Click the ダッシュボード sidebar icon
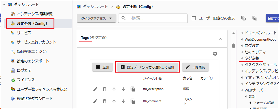279x109 pixels. click(9, 5)
